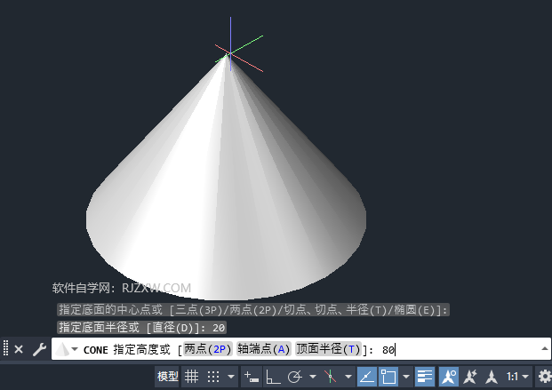Toggle dynamic input icon

pyautogui.click(x=252, y=377)
